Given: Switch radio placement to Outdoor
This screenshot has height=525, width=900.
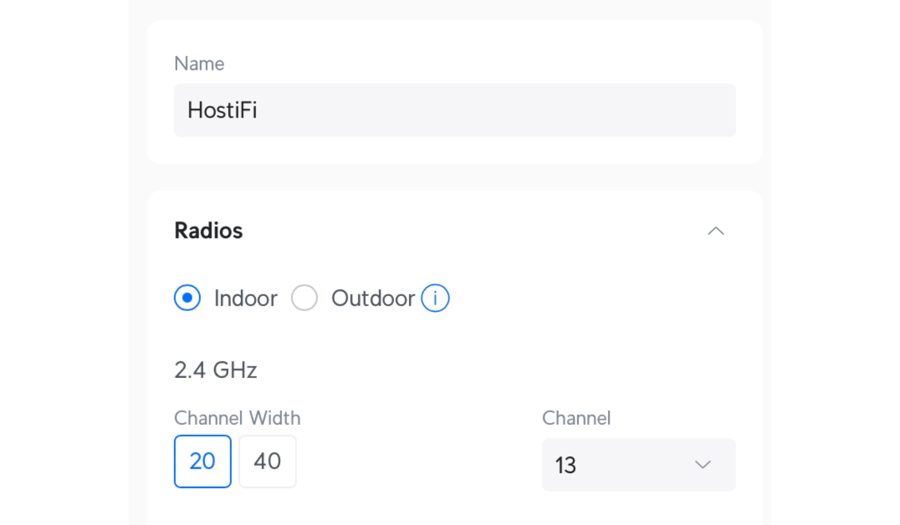Looking at the screenshot, I should [x=304, y=298].
